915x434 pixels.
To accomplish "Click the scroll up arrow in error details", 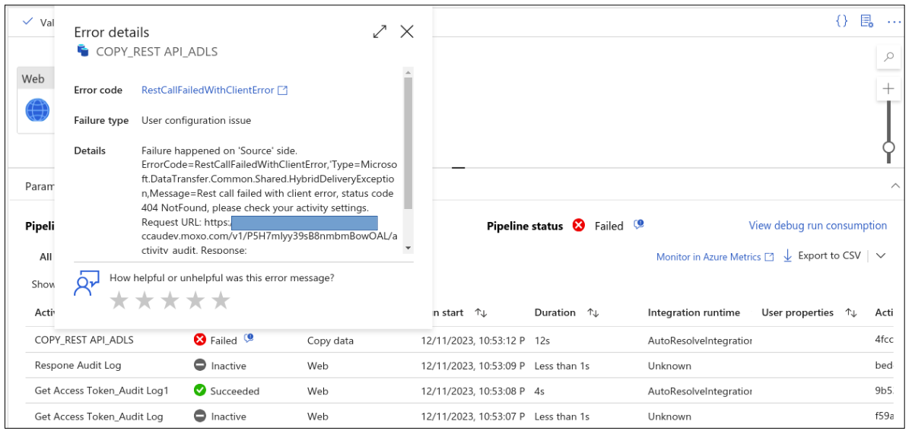I will (x=408, y=72).
